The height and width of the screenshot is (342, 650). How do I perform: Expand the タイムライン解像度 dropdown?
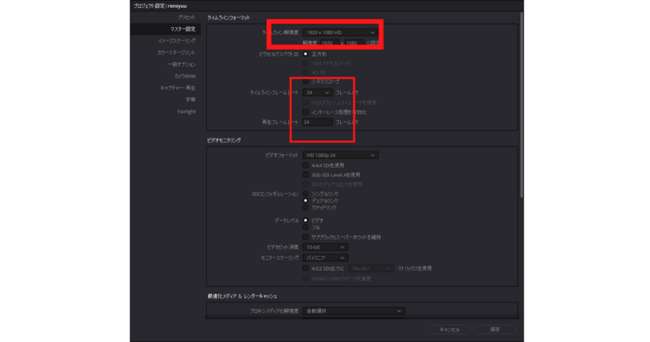pos(340,32)
